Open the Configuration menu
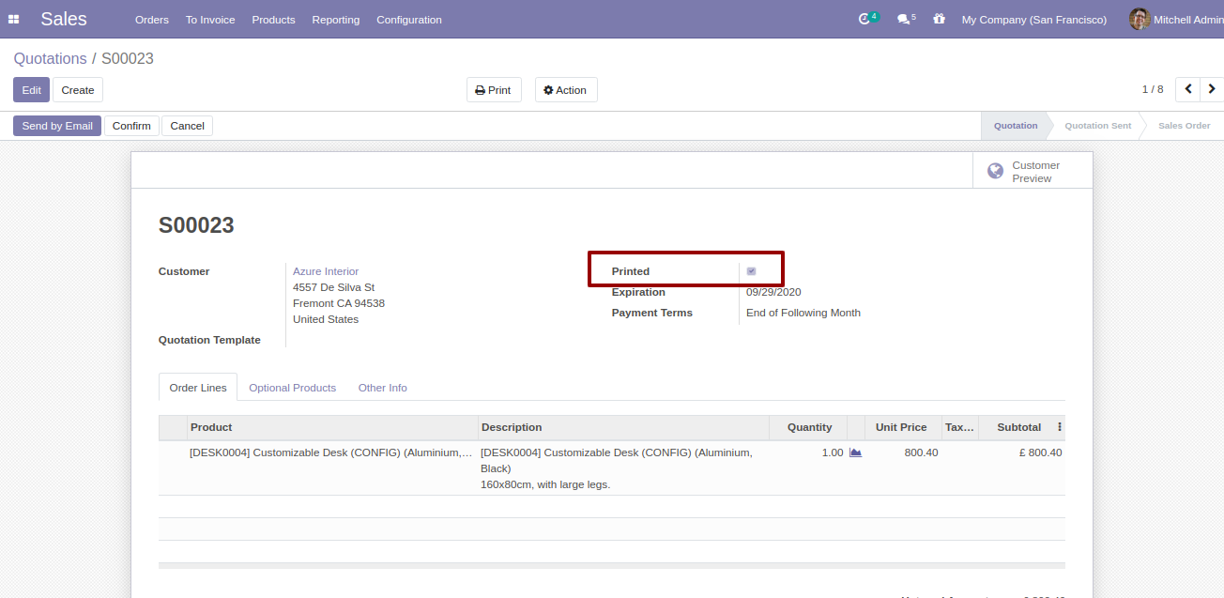The height and width of the screenshot is (598, 1224). click(409, 20)
